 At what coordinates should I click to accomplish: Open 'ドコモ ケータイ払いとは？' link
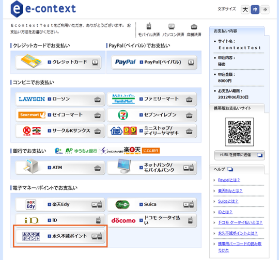click(x=240, y=222)
